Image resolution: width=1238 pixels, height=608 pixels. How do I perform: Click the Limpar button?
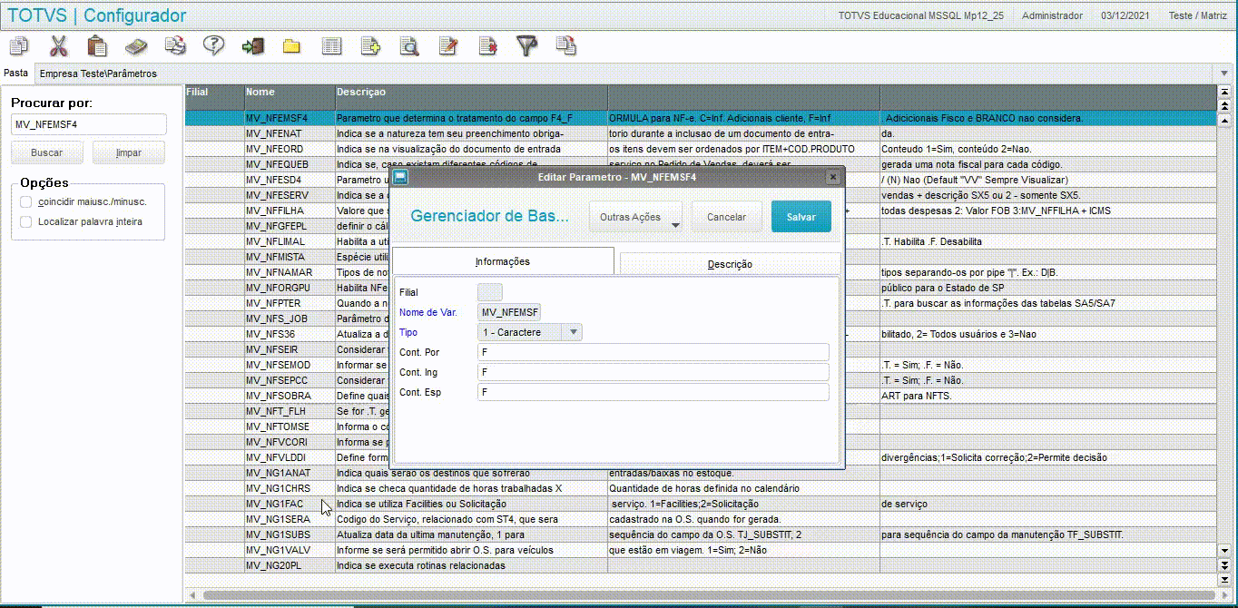129,153
